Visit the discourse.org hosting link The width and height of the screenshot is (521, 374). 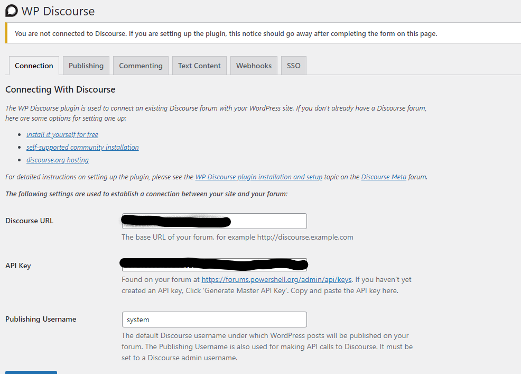coord(58,160)
